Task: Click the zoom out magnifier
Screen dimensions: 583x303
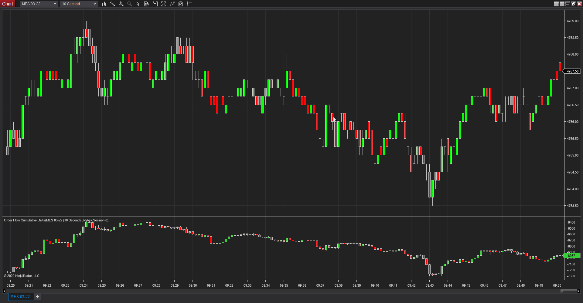Action: (x=130, y=4)
